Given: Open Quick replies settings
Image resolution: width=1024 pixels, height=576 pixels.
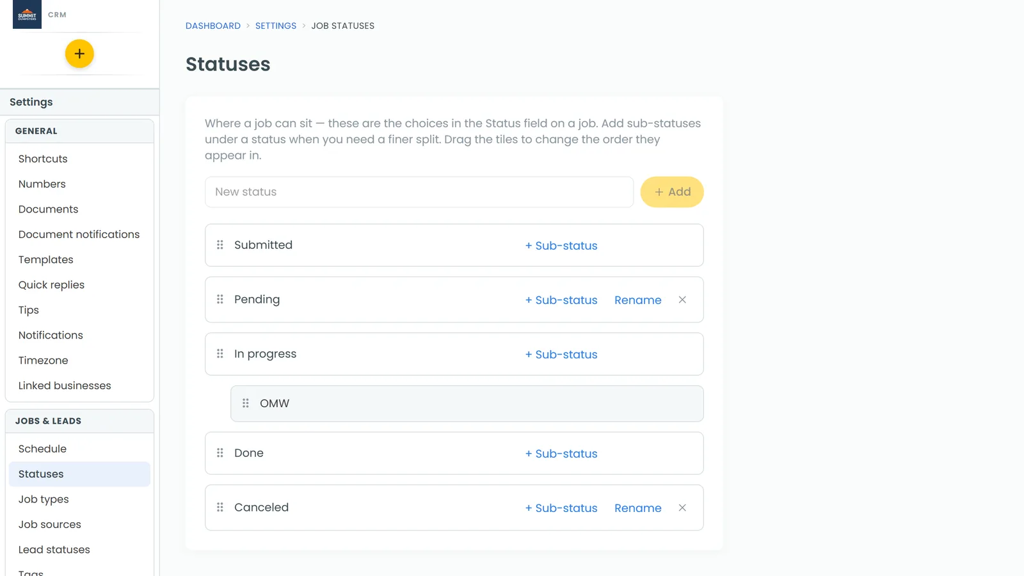Looking at the screenshot, I should point(80,285).
